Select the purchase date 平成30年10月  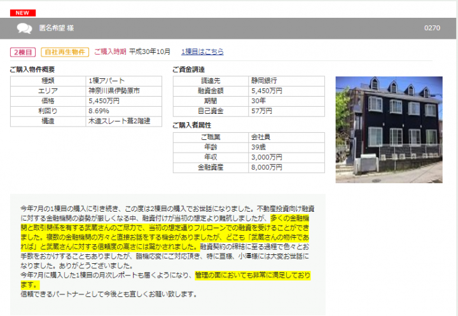pos(149,52)
